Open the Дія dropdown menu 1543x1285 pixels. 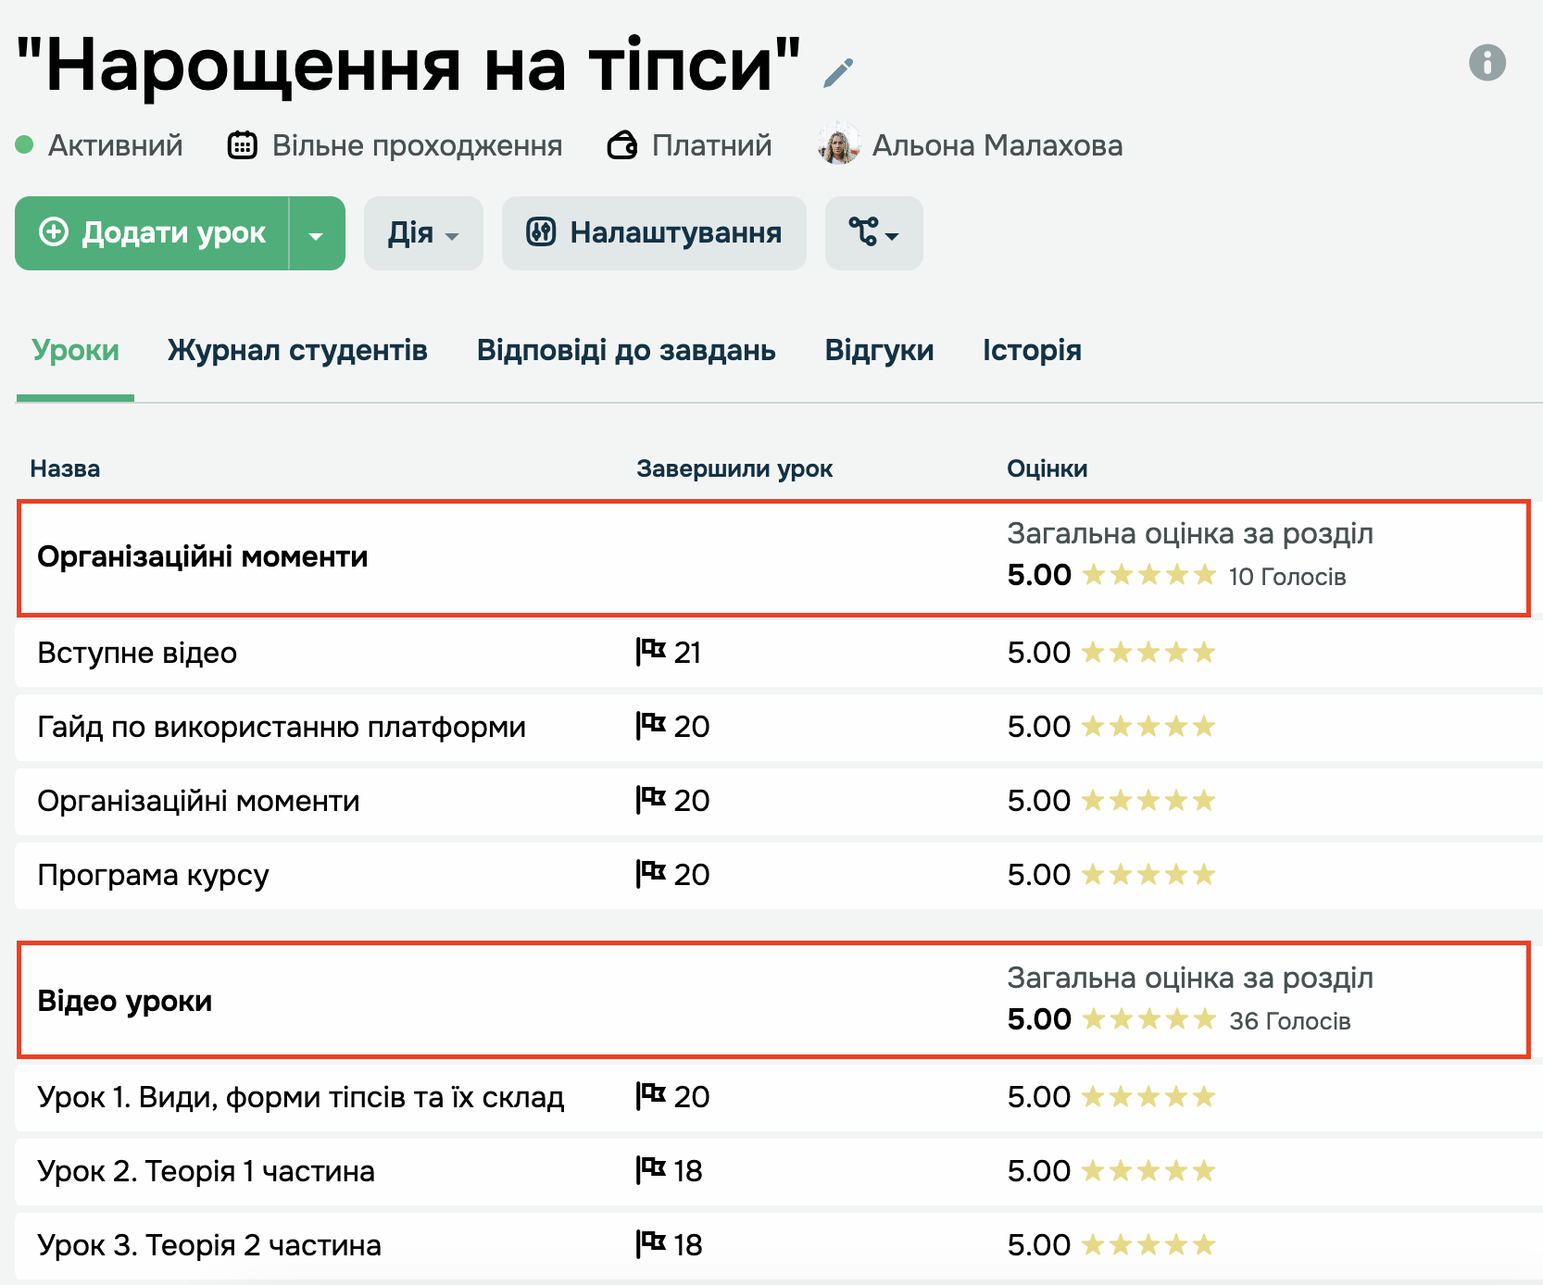[x=422, y=233]
